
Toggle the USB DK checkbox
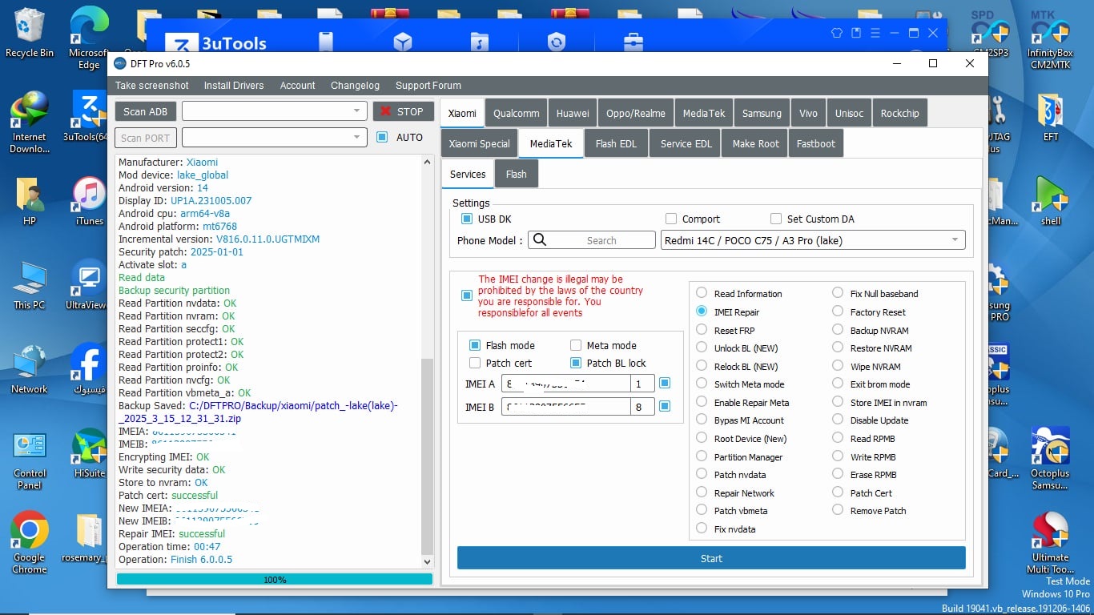467,219
